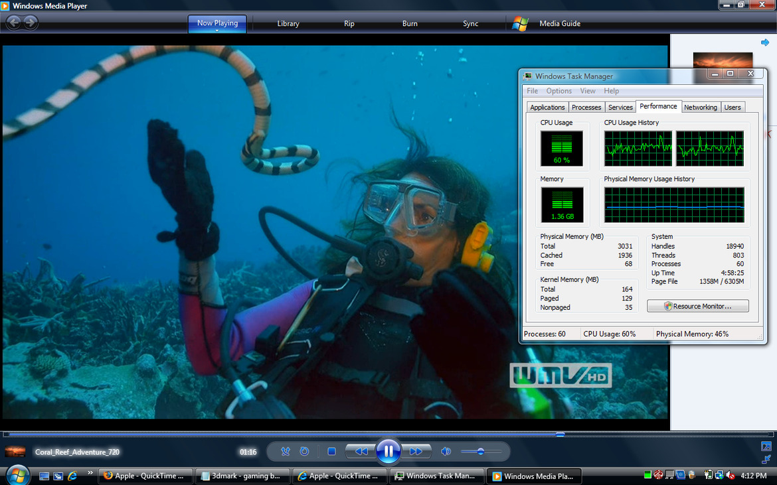Stop playback with the Stop button
This screenshot has height=485, width=777.
[x=331, y=451]
